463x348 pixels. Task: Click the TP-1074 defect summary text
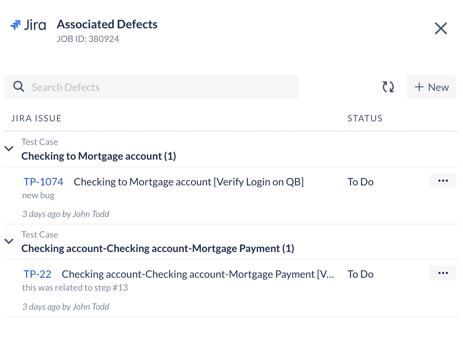click(x=189, y=182)
